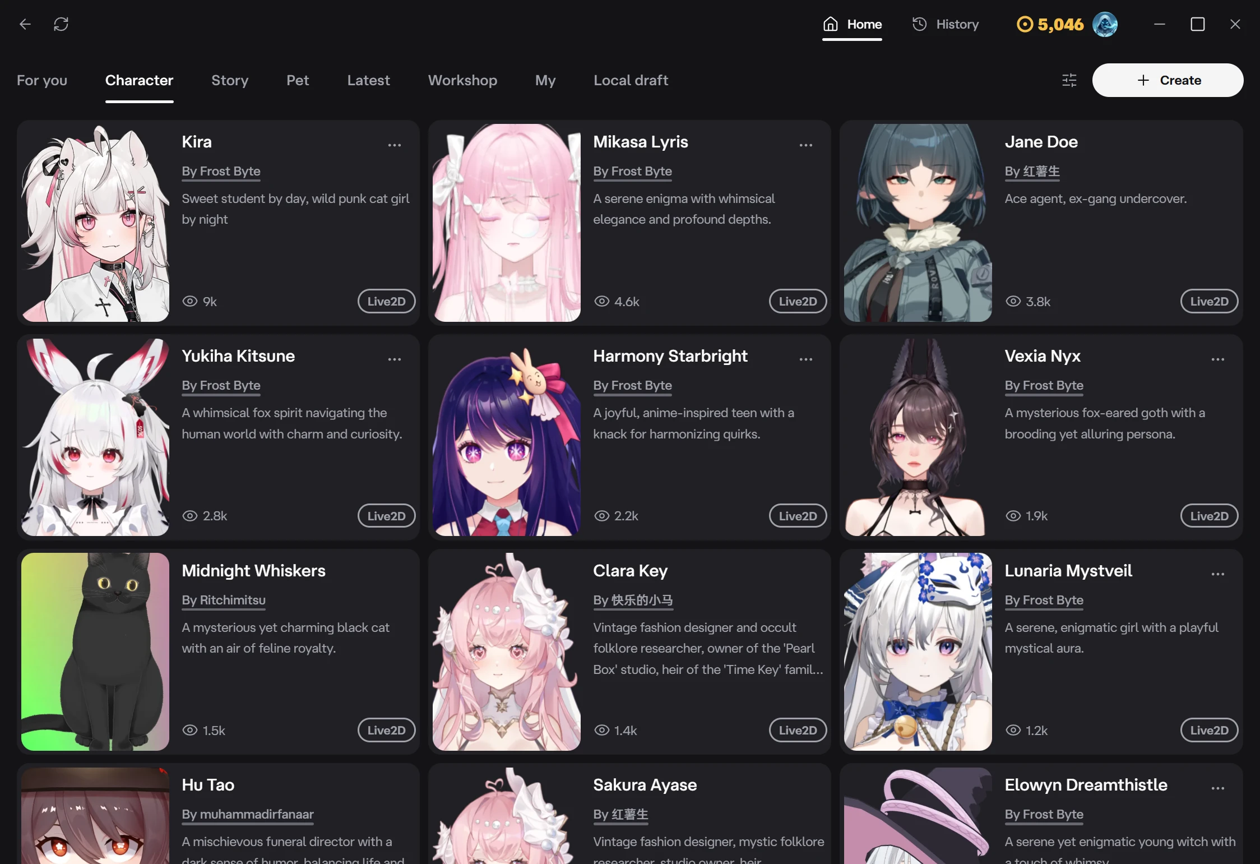Screen dimensions: 1260x864
Task: Open more options for Mikasa Lyris card
Action: pyautogui.click(x=806, y=145)
